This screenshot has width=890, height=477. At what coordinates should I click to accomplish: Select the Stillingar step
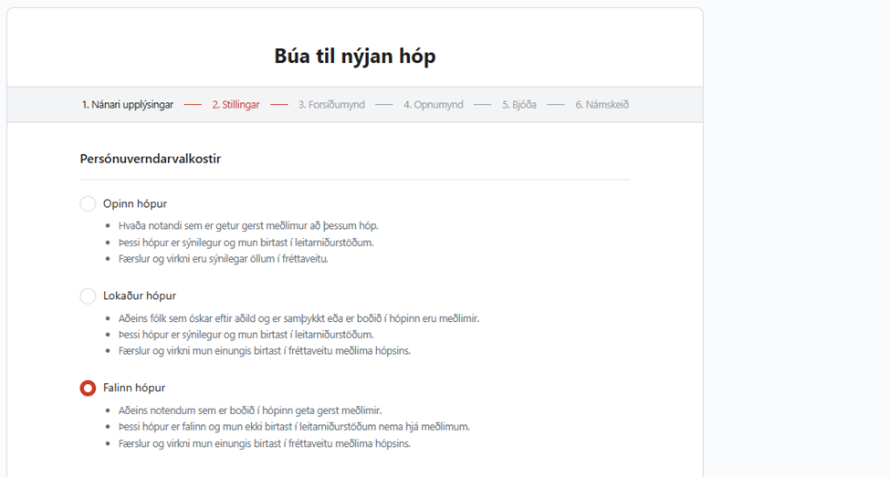point(236,105)
